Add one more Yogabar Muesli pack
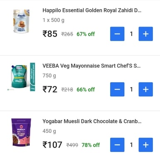 (x=146, y=145)
